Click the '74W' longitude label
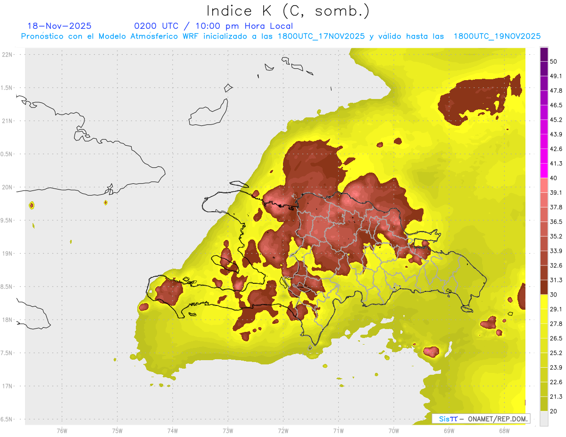This screenshot has width=566, height=437. [172, 430]
